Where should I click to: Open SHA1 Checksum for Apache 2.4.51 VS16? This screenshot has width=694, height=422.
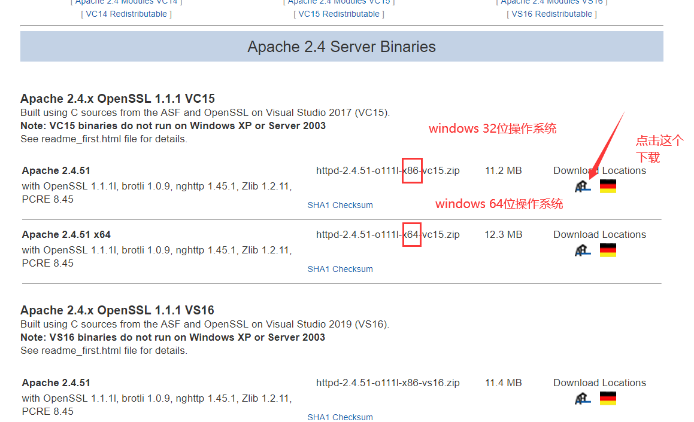coord(340,417)
